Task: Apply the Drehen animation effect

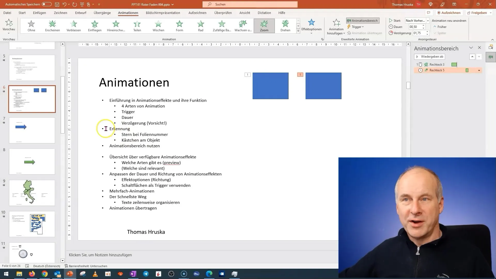Action: click(285, 26)
